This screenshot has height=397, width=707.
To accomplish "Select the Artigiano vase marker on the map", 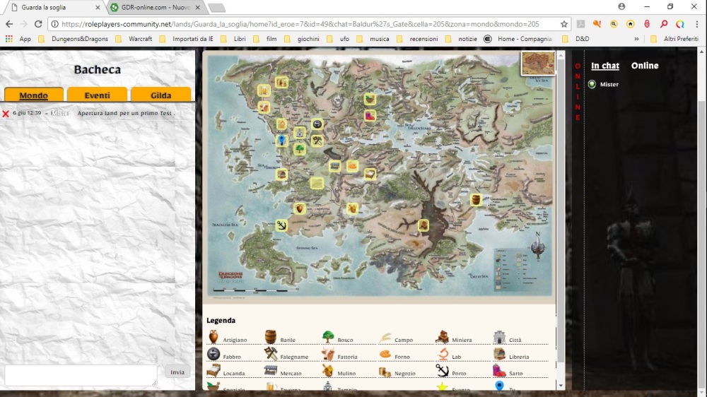I will point(300,208).
